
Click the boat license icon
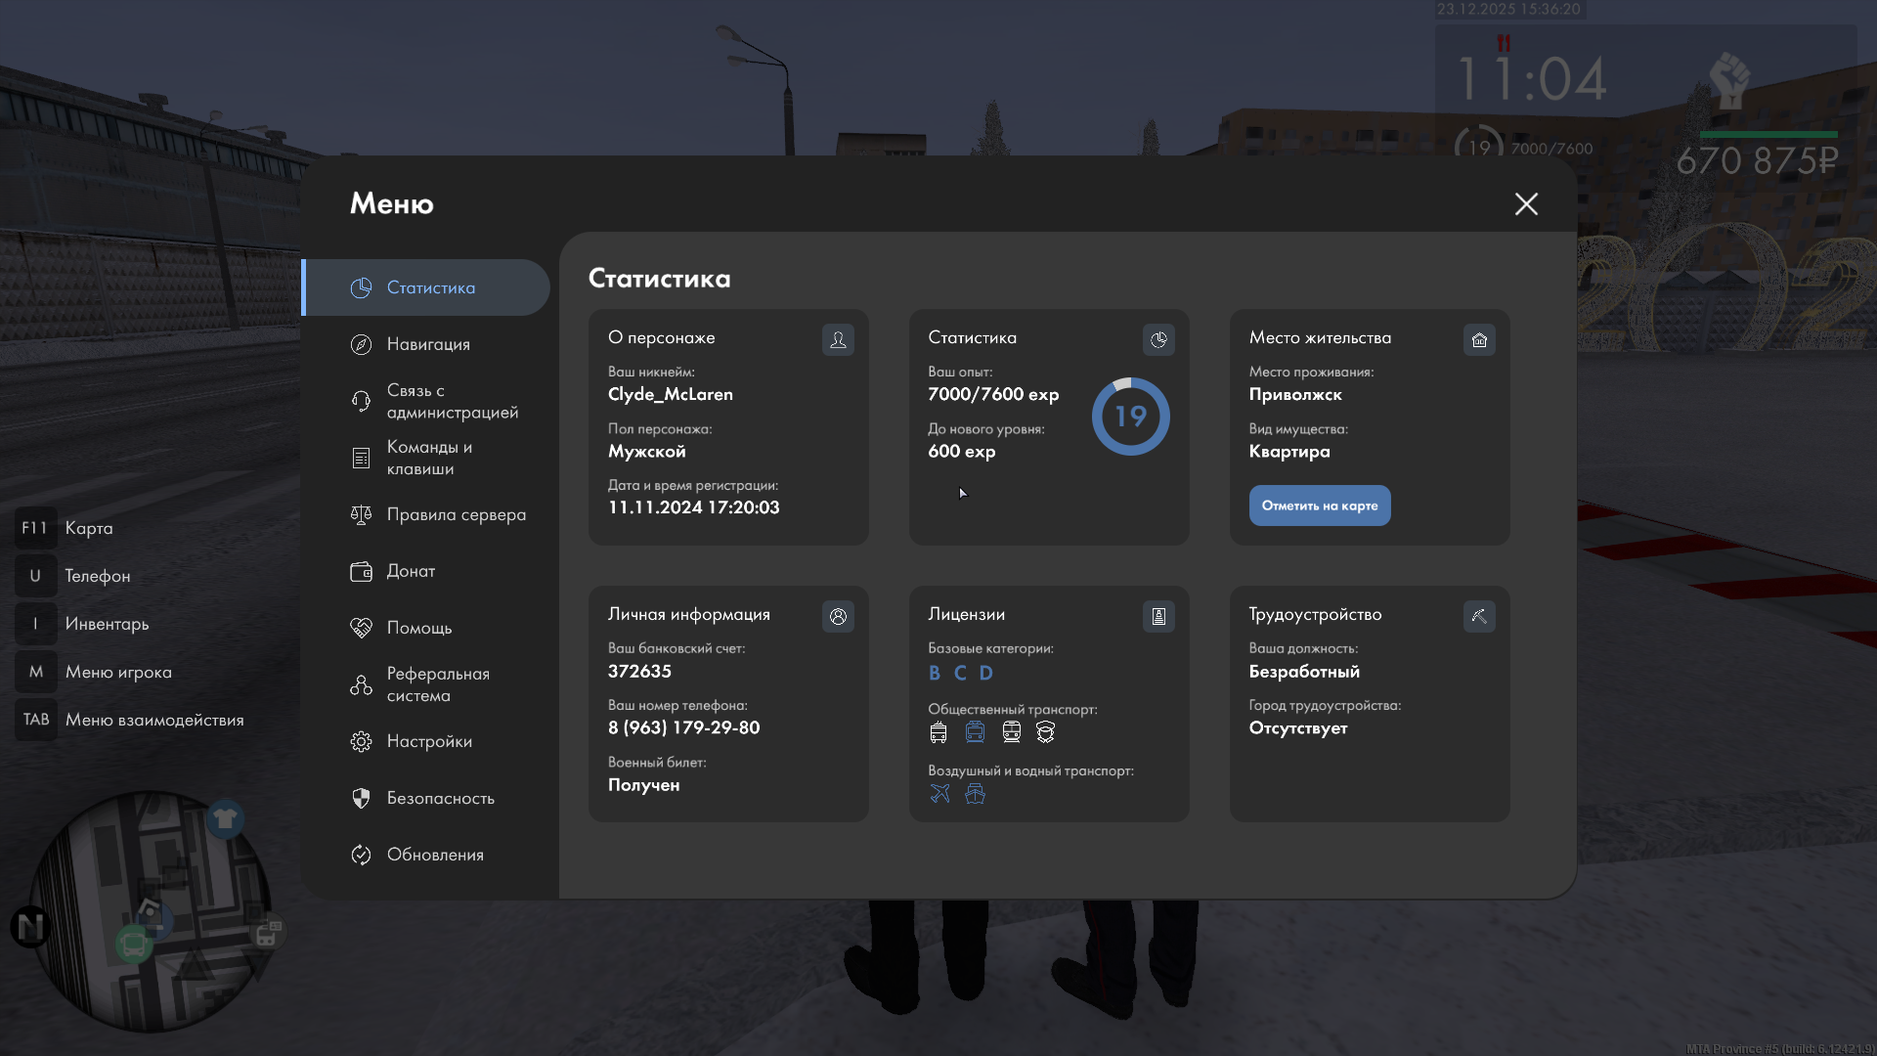coord(975,794)
